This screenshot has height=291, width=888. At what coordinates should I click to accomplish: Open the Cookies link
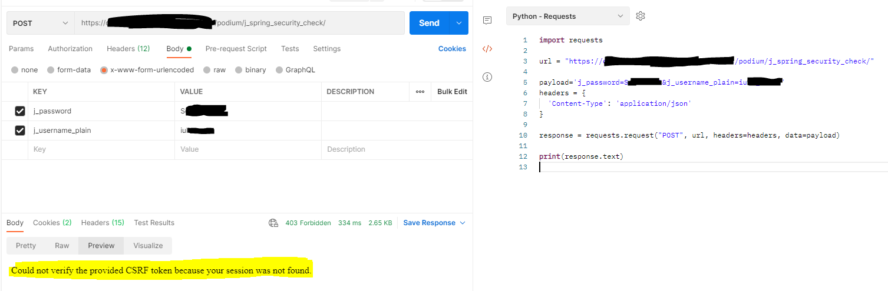(452, 49)
